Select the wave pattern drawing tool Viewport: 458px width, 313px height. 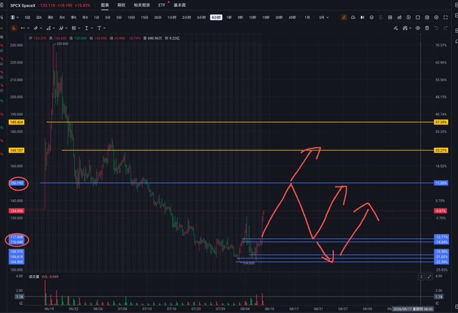(x=61, y=28)
